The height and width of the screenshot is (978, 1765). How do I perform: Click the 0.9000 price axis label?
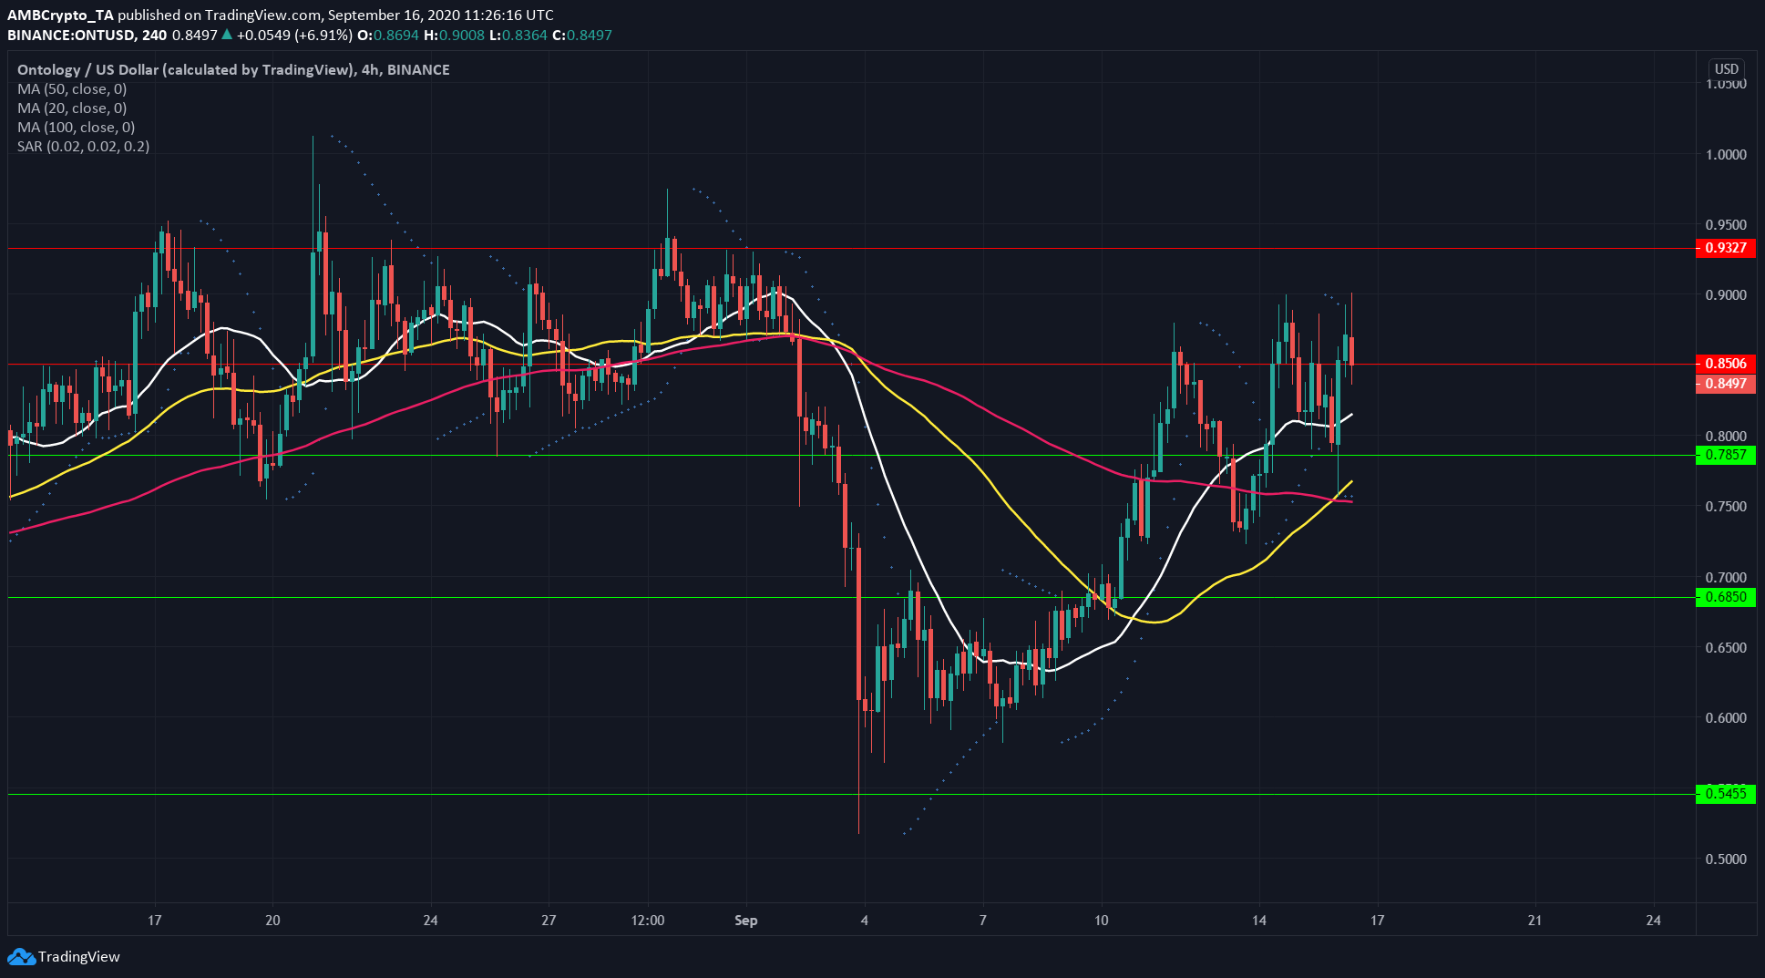[1726, 294]
